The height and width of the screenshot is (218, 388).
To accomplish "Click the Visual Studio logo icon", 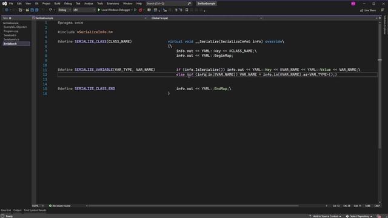I will [x=4, y=4].
